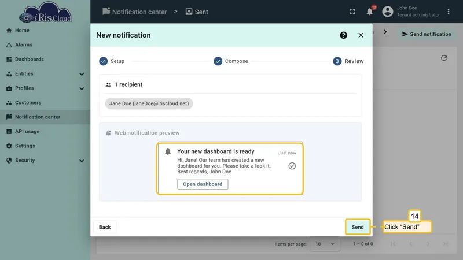Close the New notification dialog

[x=361, y=35]
